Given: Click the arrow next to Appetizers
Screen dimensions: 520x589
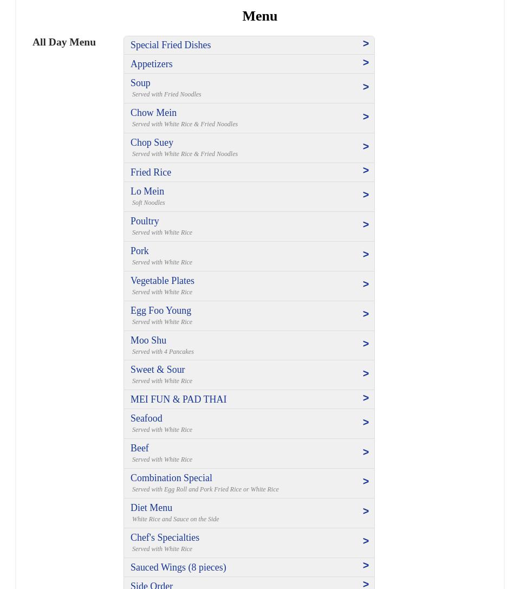Looking at the screenshot, I should coord(366,63).
